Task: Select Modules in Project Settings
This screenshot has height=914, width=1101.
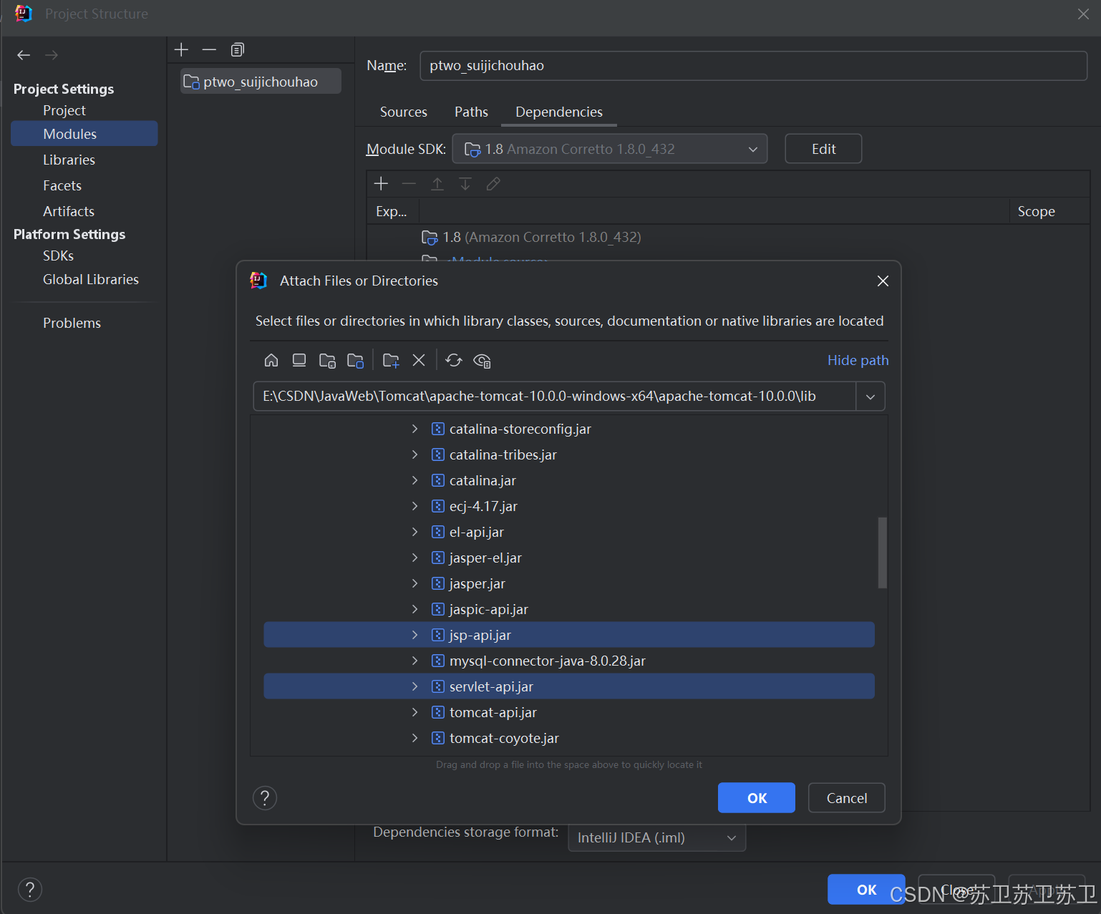Action: coord(84,134)
